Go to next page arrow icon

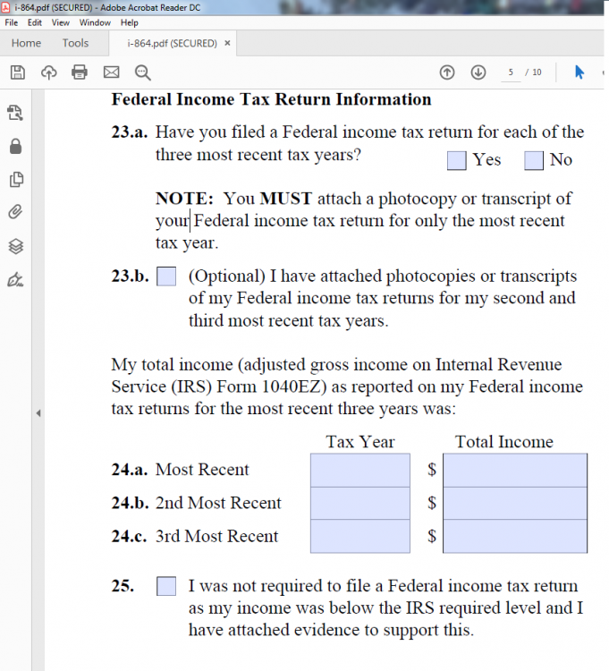point(478,72)
